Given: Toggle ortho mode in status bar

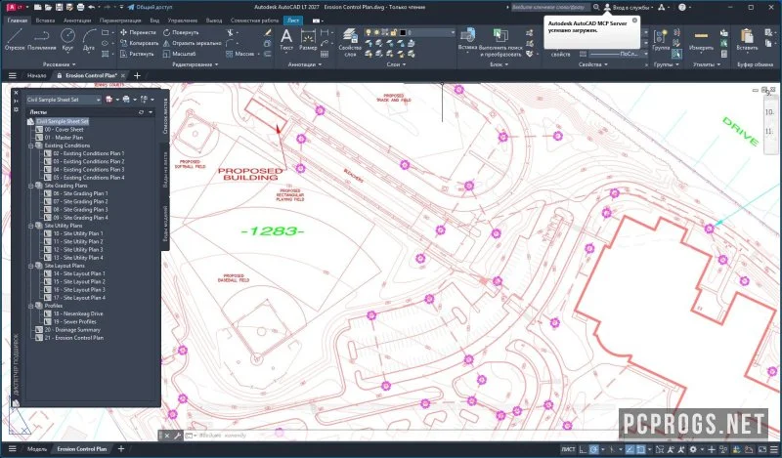Looking at the screenshot, I should coord(583,449).
